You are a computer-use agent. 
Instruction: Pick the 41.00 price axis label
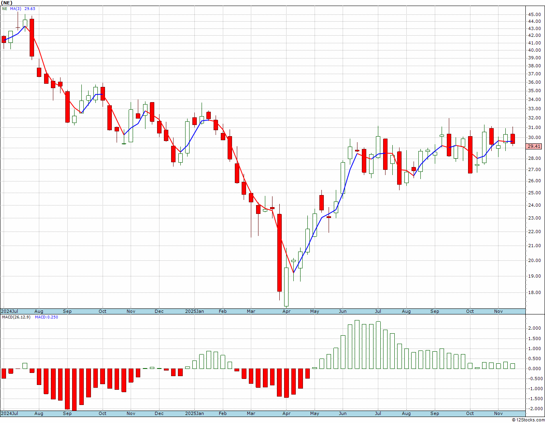tap(534, 43)
